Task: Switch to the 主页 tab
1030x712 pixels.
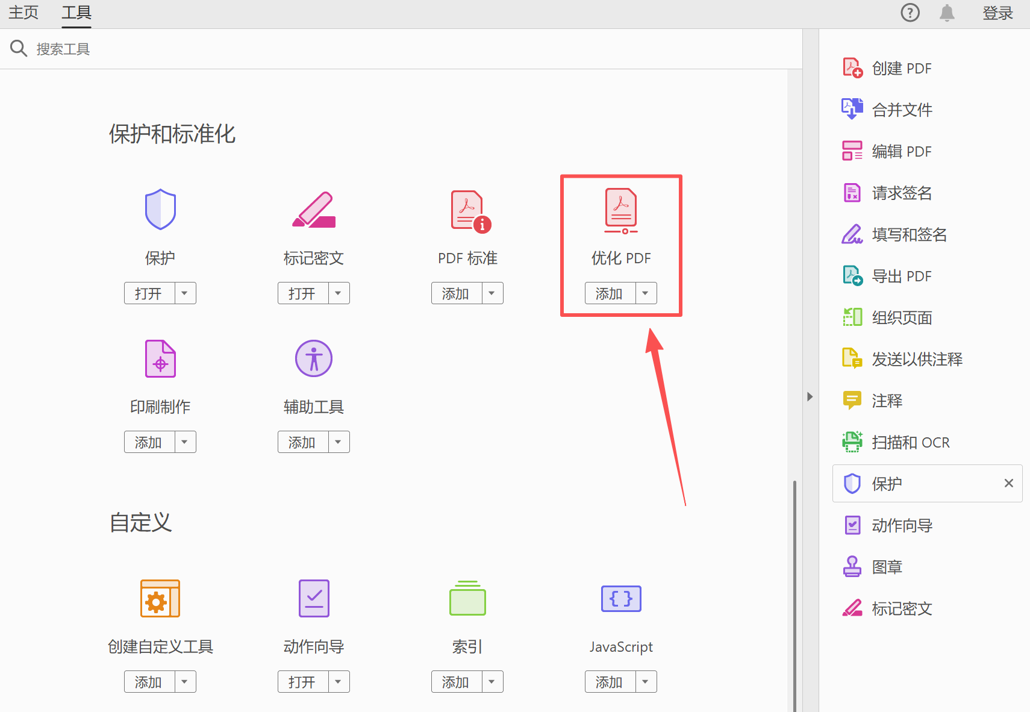Action: (x=23, y=12)
